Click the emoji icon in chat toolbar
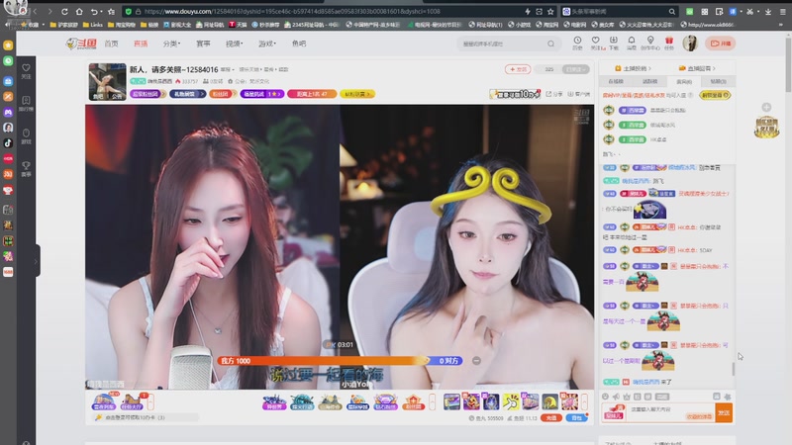Screen dimensions: 792x445 (x=605, y=397)
